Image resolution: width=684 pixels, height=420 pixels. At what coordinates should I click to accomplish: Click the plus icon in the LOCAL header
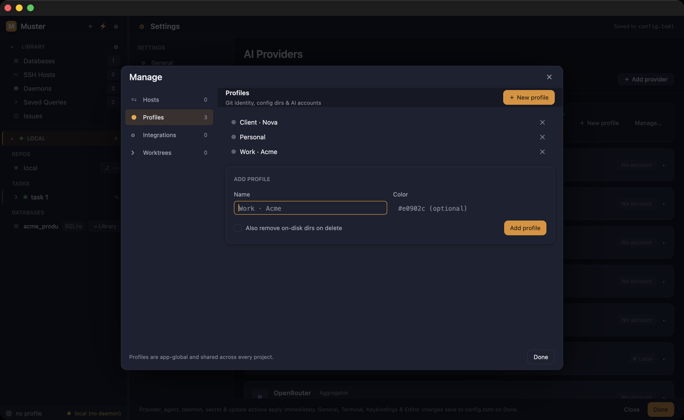(x=115, y=138)
